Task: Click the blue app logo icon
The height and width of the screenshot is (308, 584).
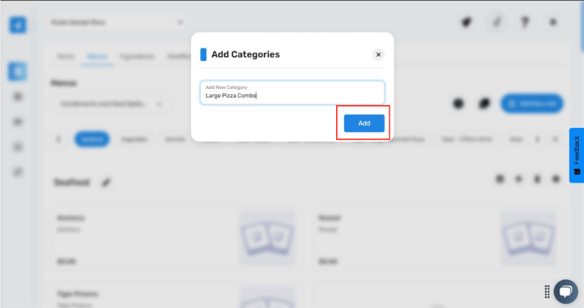Action: [18, 25]
